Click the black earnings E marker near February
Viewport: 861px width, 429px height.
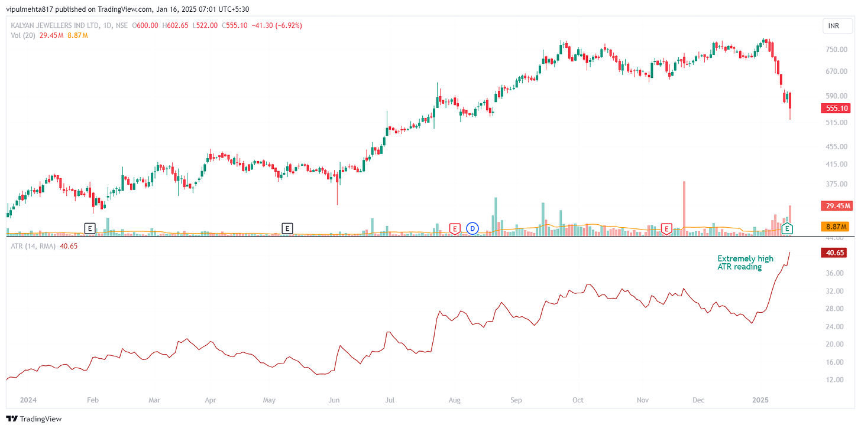90,228
